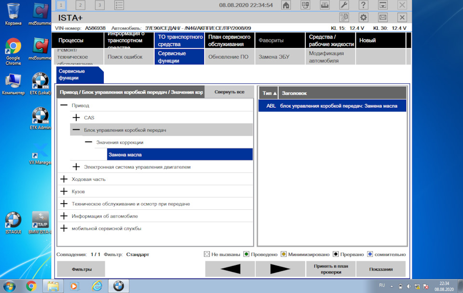
Task: Open Internet Explorer from taskbar
Action: click(97, 286)
